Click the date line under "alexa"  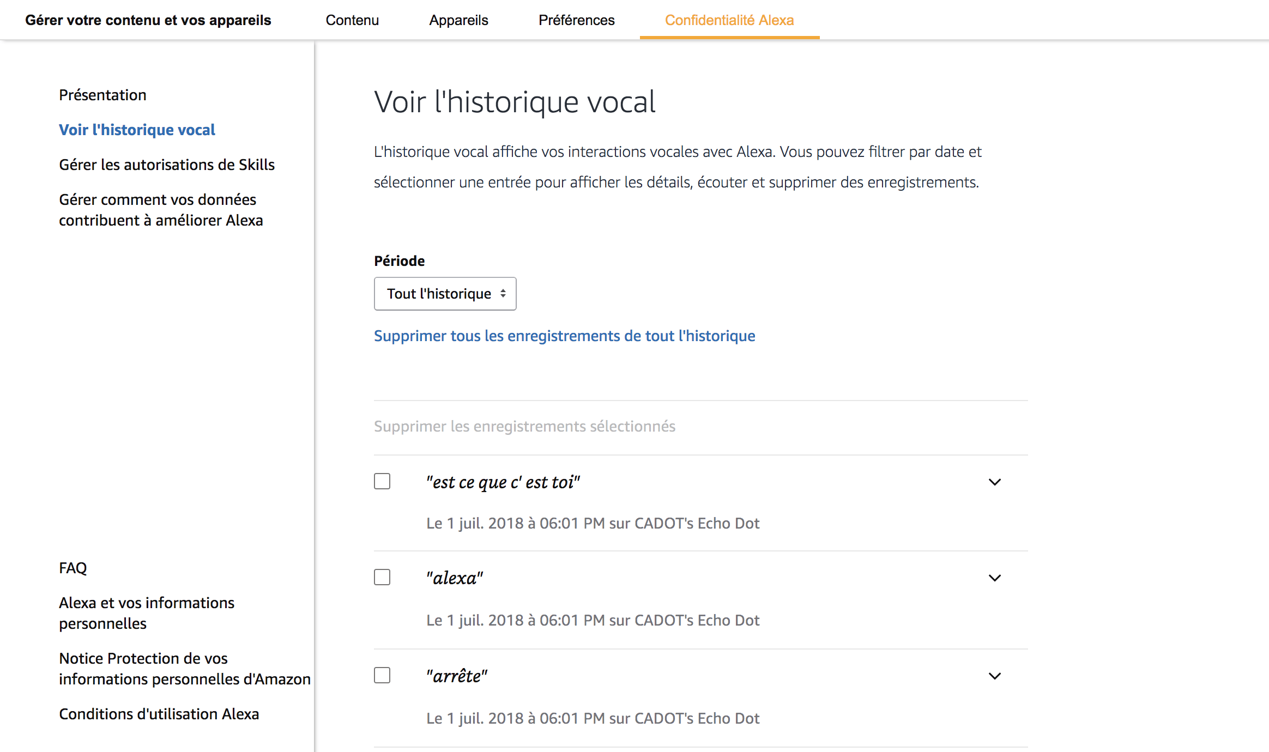click(593, 620)
